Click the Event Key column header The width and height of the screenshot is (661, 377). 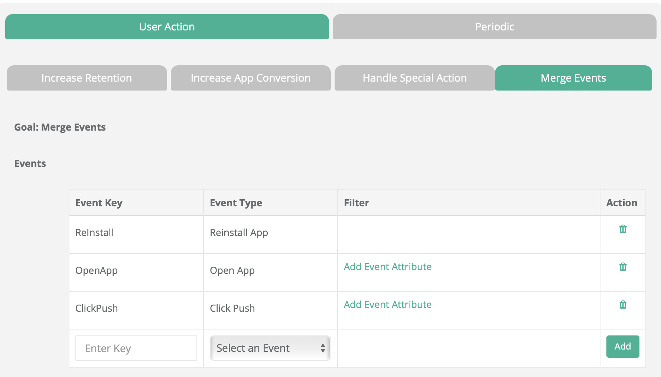coord(99,203)
